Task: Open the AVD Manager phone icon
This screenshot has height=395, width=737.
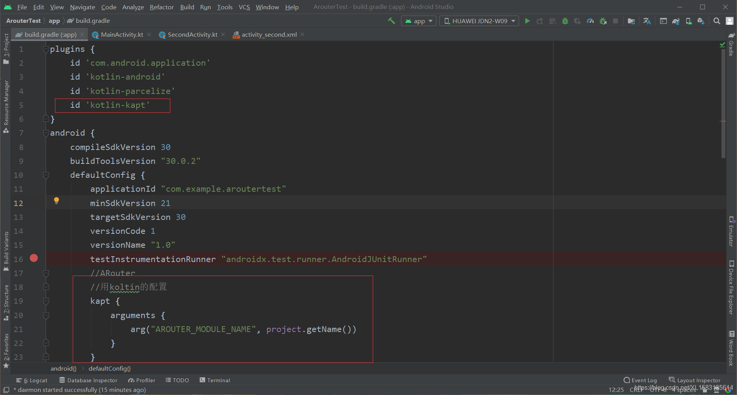Action: [689, 21]
